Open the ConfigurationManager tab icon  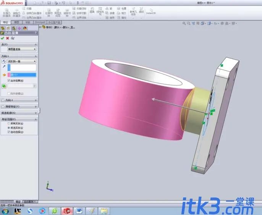coord(14,28)
